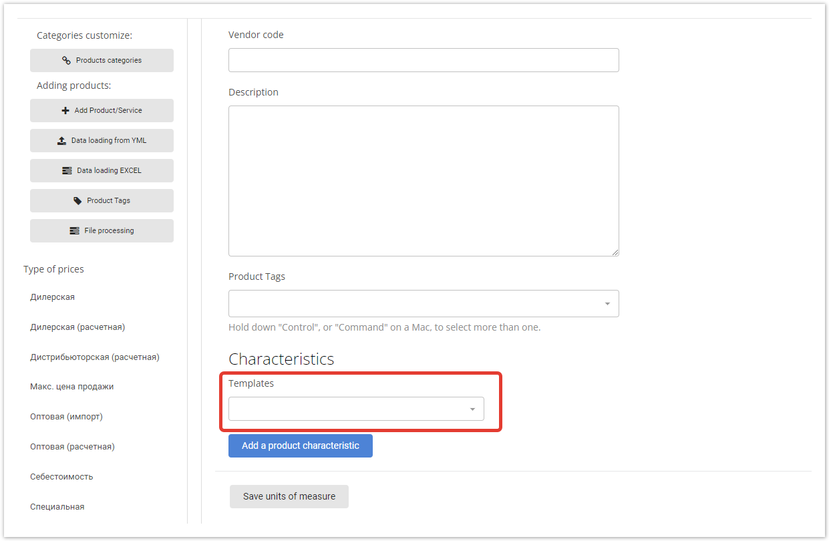This screenshot has height=541, width=829.
Task: Click the Adding products label
Action: pyautogui.click(x=73, y=85)
